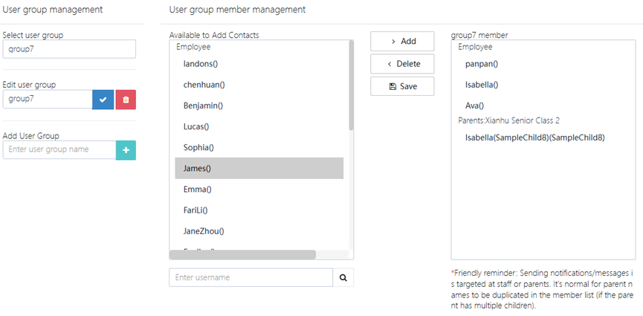Click the Enter username search box

click(x=251, y=277)
